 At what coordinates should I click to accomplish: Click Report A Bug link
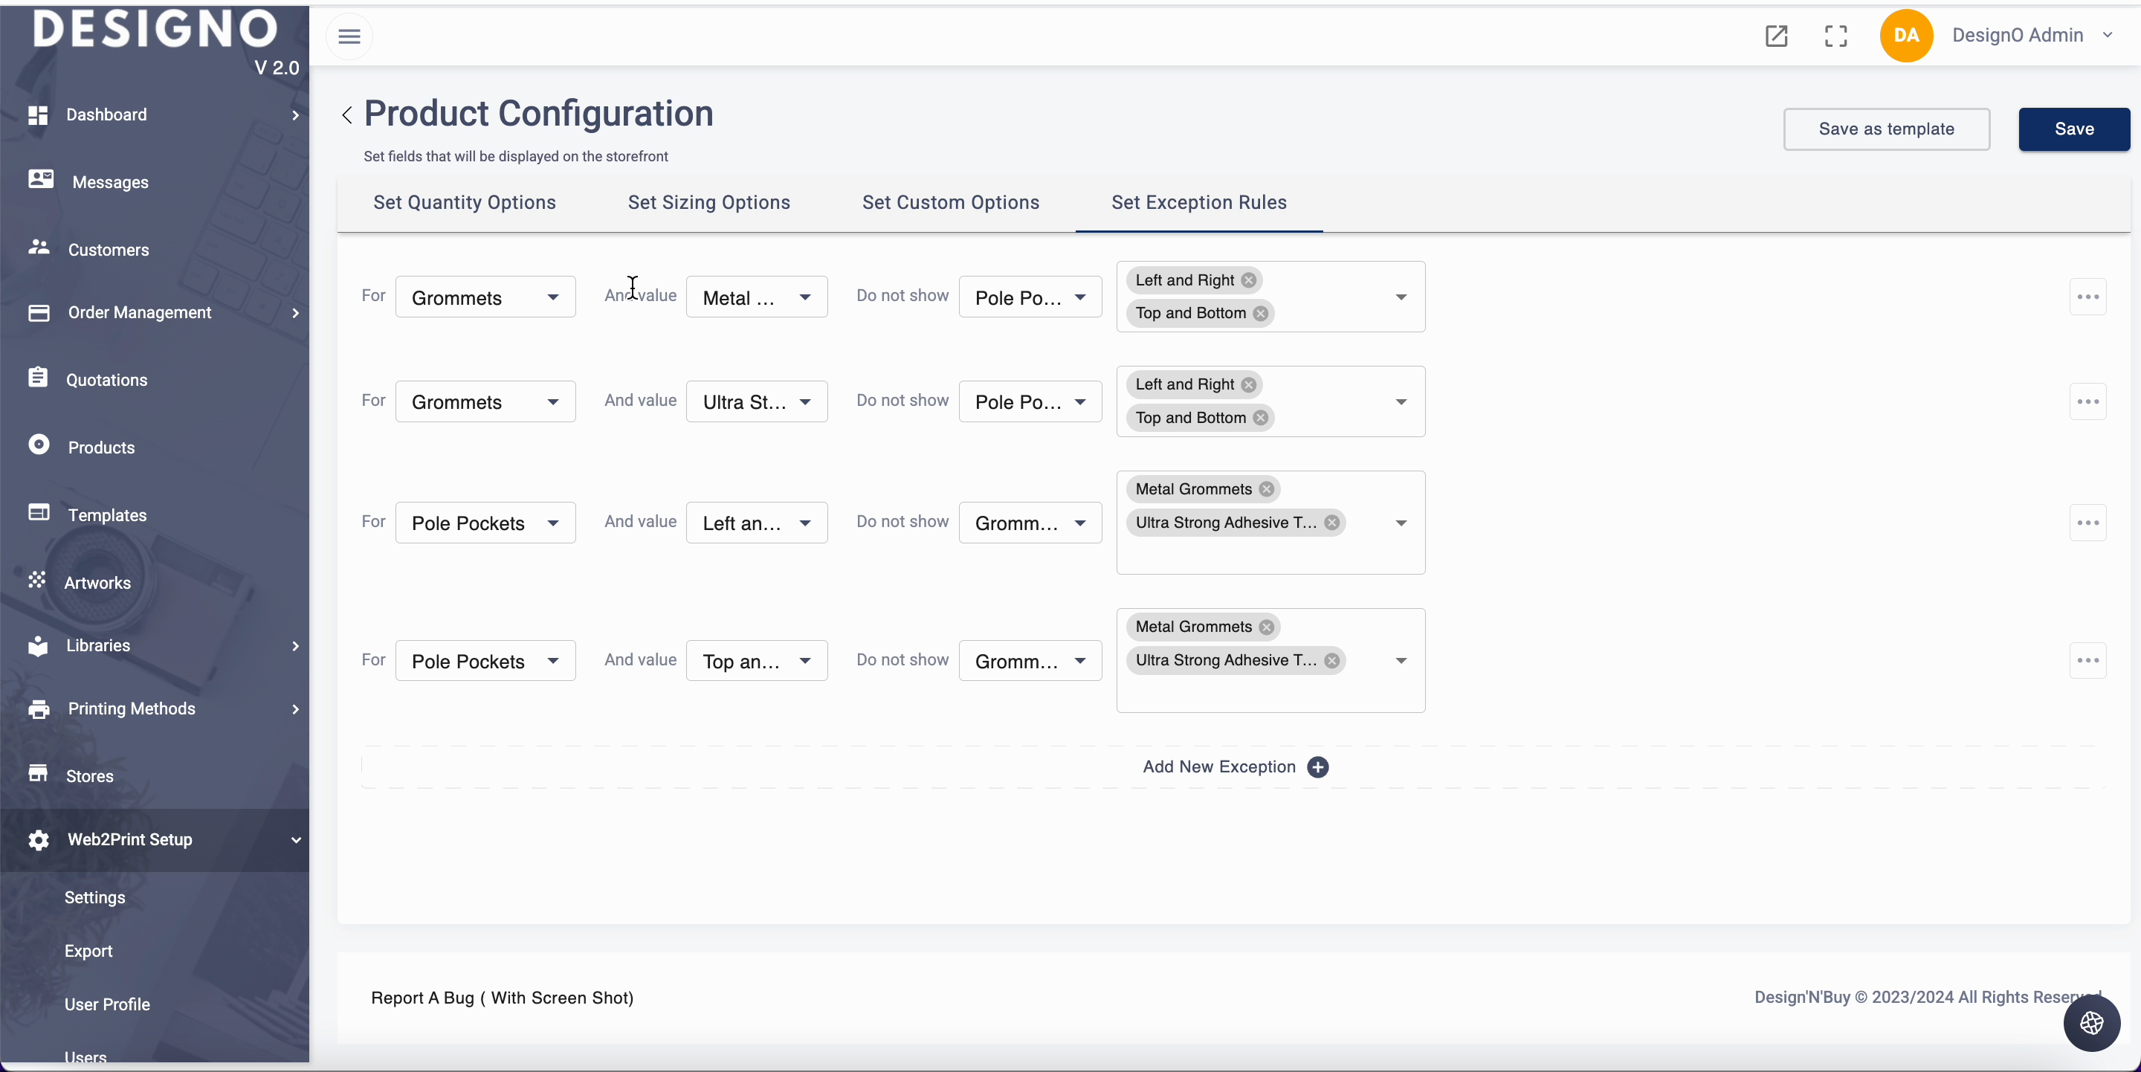502,997
